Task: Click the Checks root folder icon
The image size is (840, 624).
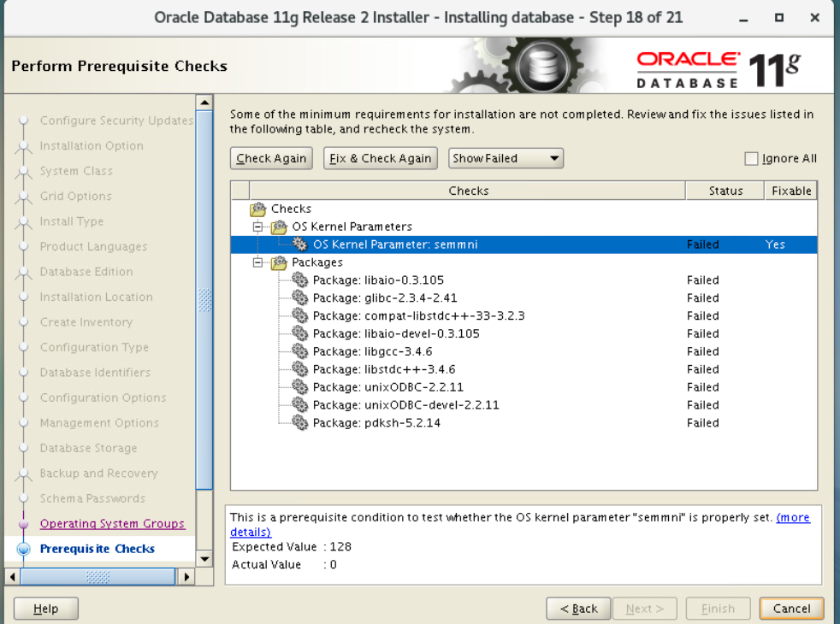Action: pyautogui.click(x=258, y=209)
